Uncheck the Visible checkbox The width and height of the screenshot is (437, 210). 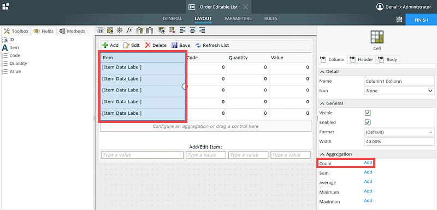[368, 113]
